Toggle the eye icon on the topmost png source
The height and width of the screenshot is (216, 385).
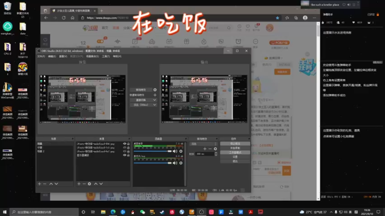[x=125, y=144]
